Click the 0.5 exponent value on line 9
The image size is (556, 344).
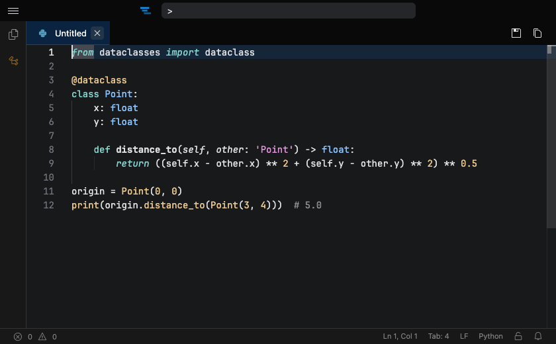[469, 163]
